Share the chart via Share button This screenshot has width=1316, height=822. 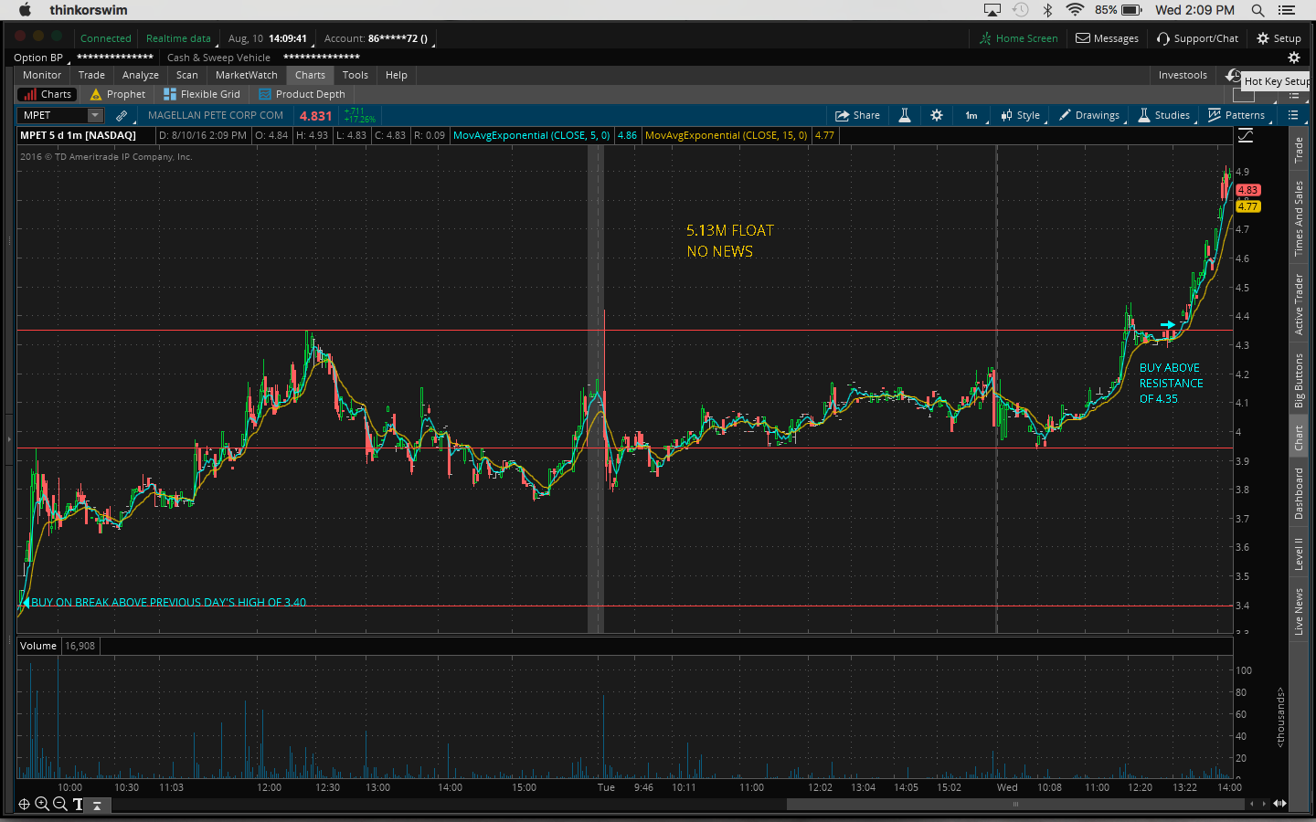(857, 115)
